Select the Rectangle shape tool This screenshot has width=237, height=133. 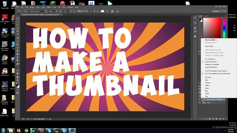pos(17,74)
